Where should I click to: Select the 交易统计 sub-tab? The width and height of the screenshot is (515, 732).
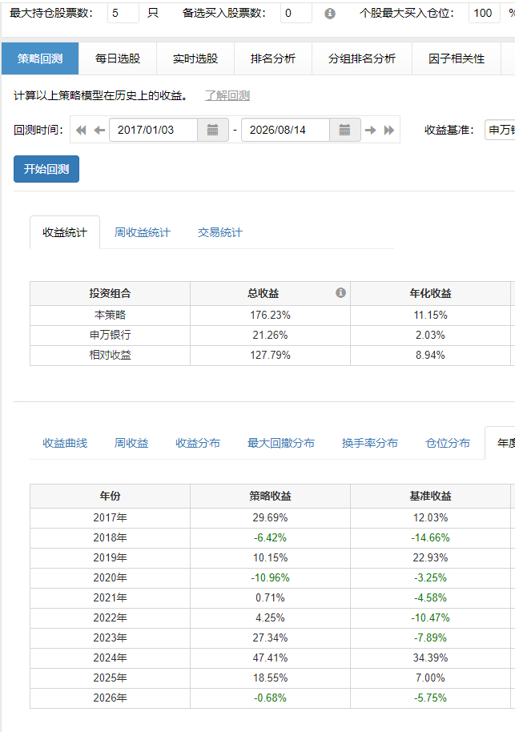coord(220,232)
